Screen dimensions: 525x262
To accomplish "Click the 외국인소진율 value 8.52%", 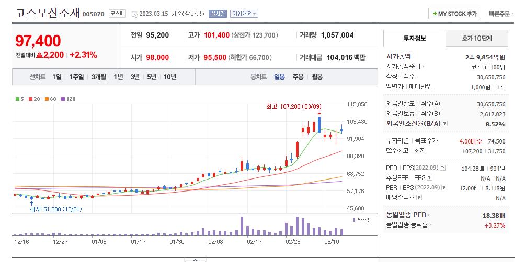I will click(x=496, y=124).
